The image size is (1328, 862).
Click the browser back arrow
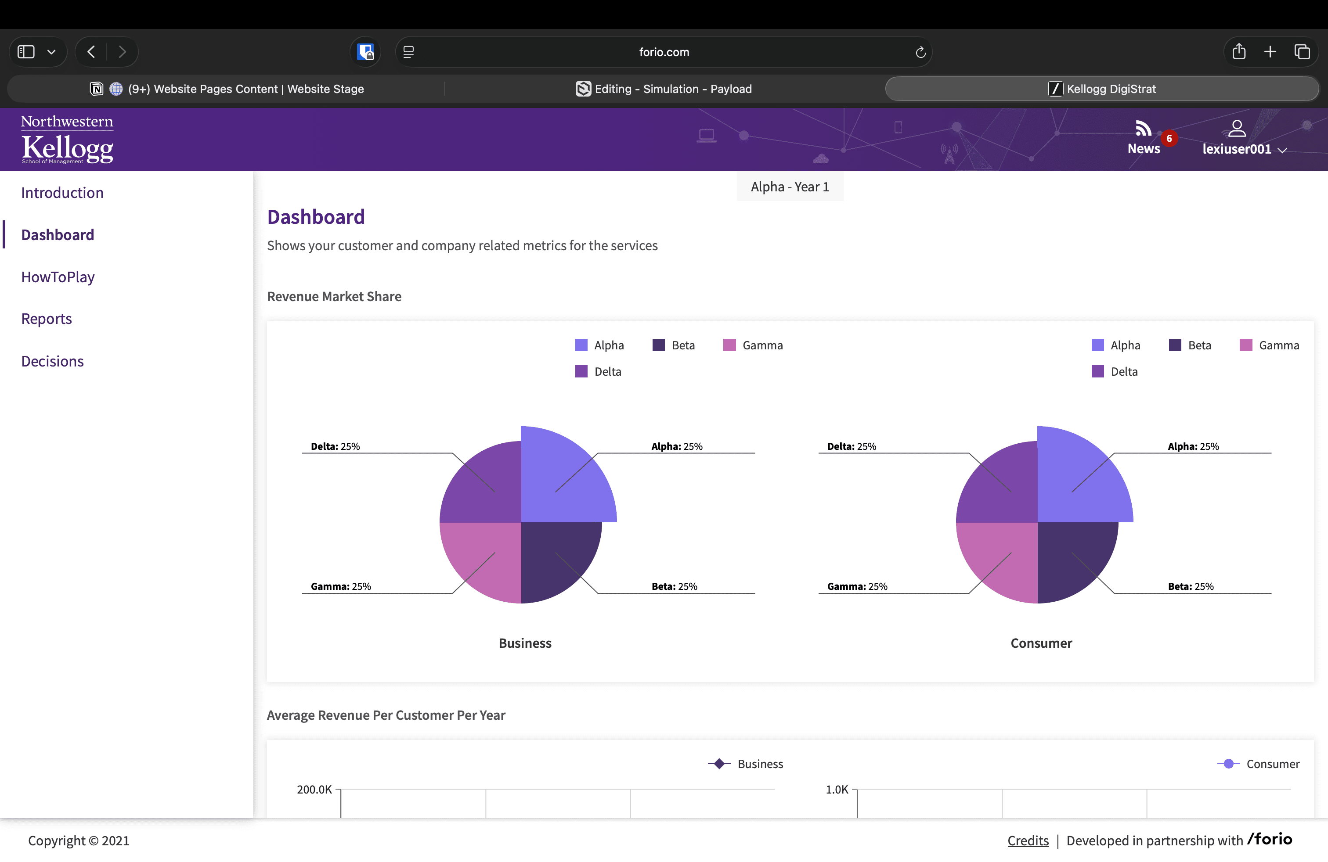(91, 52)
